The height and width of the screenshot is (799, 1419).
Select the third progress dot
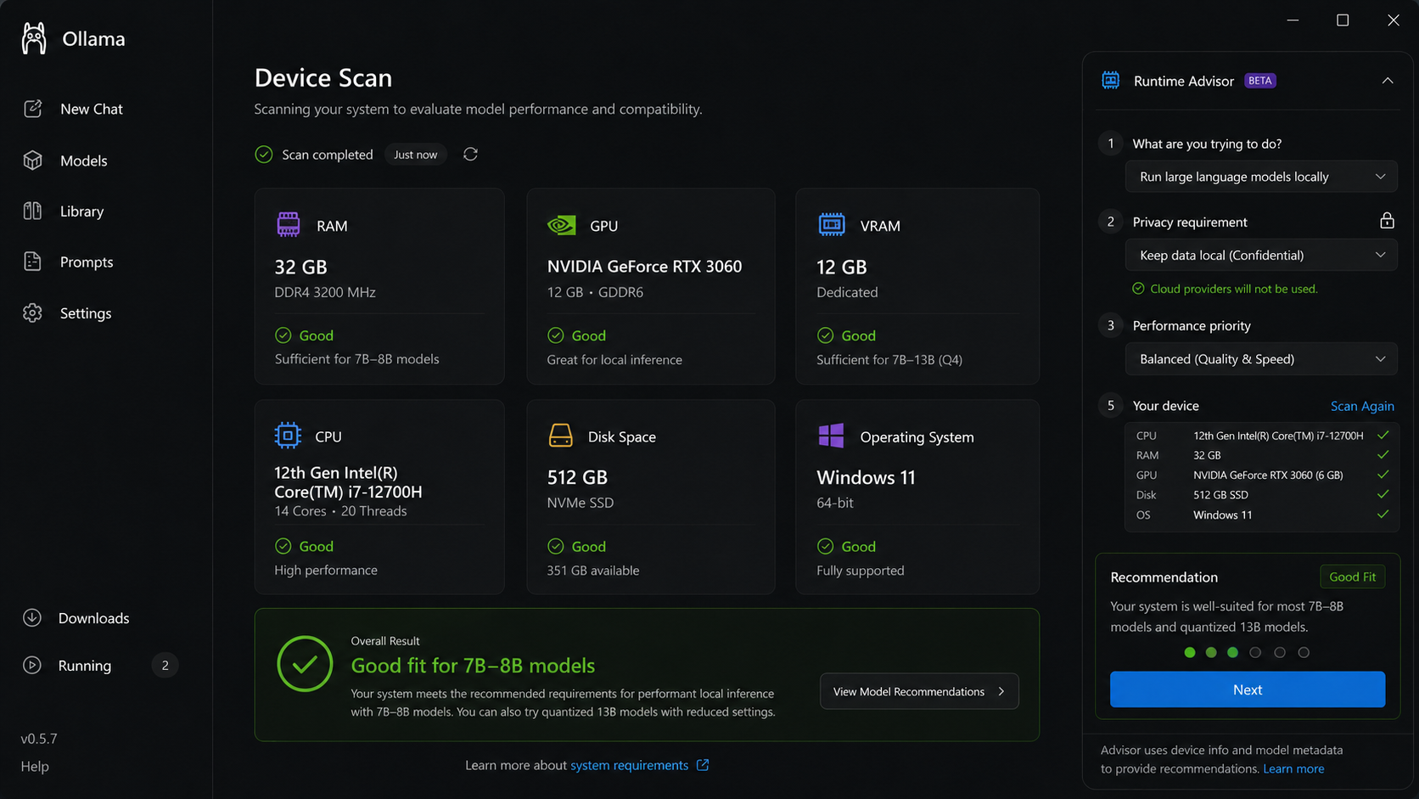coord(1232,652)
